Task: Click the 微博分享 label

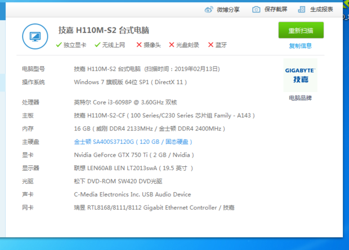Action: click(x=228, y=10)
